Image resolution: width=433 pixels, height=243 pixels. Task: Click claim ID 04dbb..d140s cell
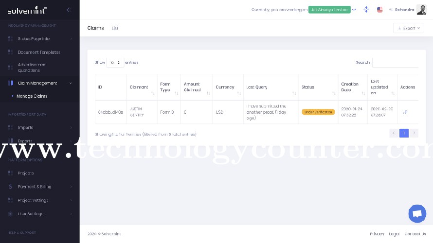click(111, 112)
